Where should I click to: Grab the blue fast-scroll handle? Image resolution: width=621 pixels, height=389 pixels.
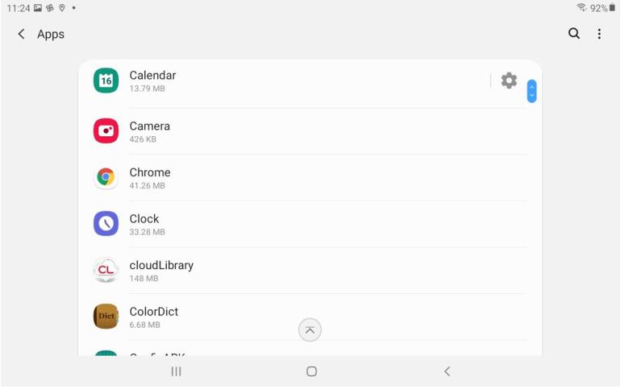[x=531, y=91]
